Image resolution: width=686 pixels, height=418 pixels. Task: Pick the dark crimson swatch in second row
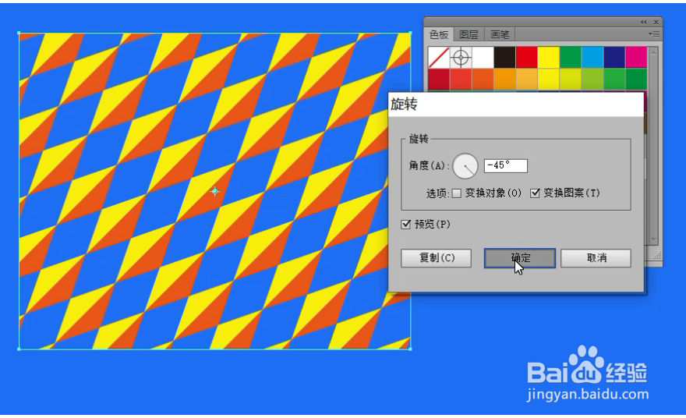439,80
